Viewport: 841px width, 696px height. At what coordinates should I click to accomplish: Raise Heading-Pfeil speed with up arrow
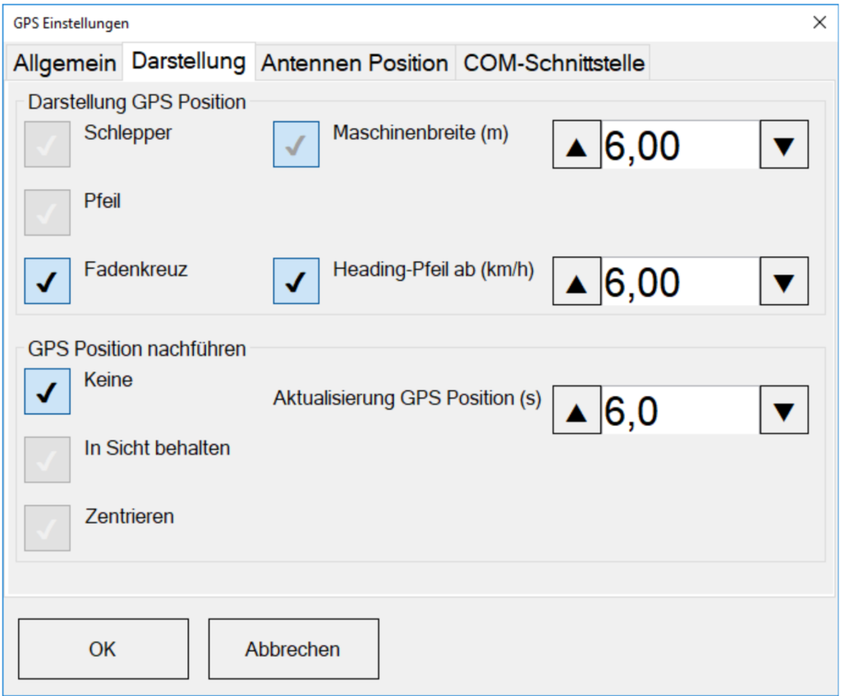(577, 282)
